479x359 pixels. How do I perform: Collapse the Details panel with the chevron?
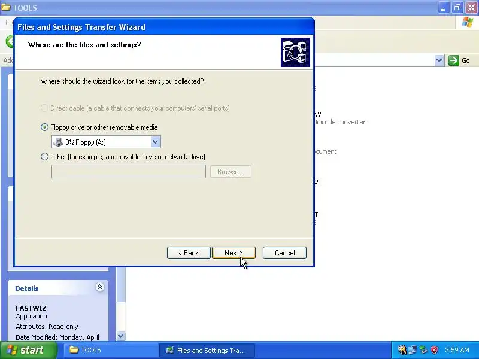99,287
